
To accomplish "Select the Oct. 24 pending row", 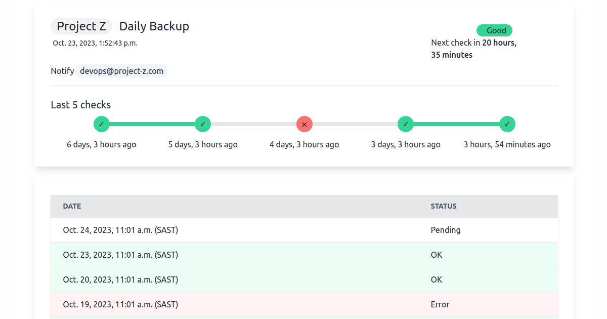I will (x=304, y=230).
